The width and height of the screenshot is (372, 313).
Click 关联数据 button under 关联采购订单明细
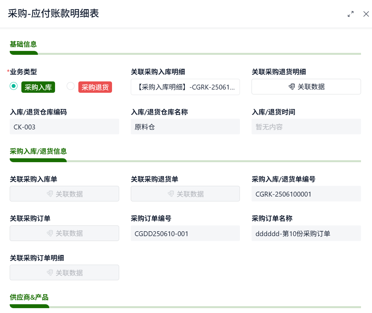click(x=64, y=273)
